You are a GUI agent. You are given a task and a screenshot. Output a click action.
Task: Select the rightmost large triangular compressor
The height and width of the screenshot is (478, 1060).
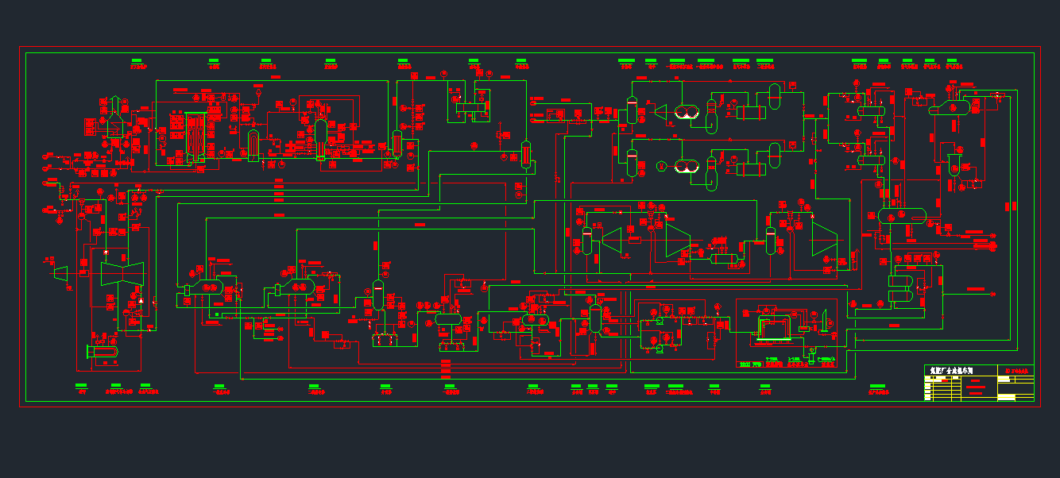point(824,239)
